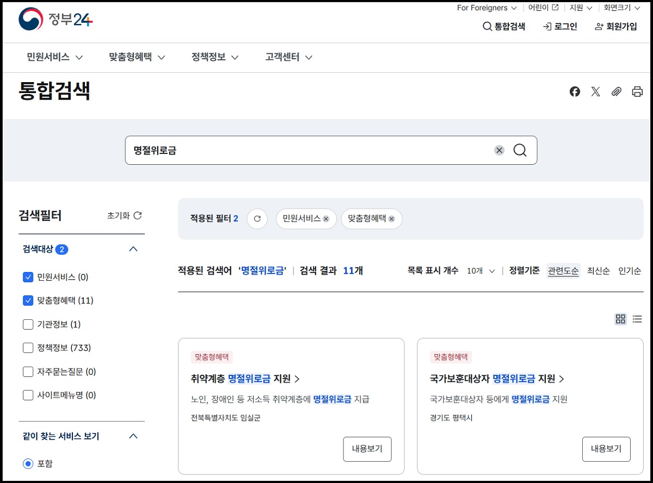Collapse the 검색대상 filter section
The width and height of the screenshot is (653, 483).
(133, 249)
